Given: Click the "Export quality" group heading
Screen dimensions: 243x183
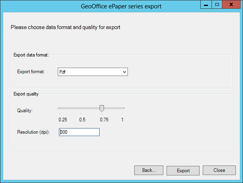Looking at the screenshot, I should tap(26, 94).
